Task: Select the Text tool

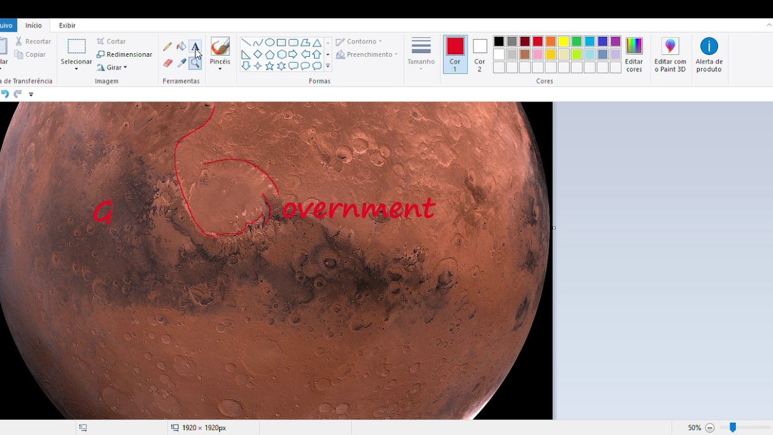Action: pos(195,47)
